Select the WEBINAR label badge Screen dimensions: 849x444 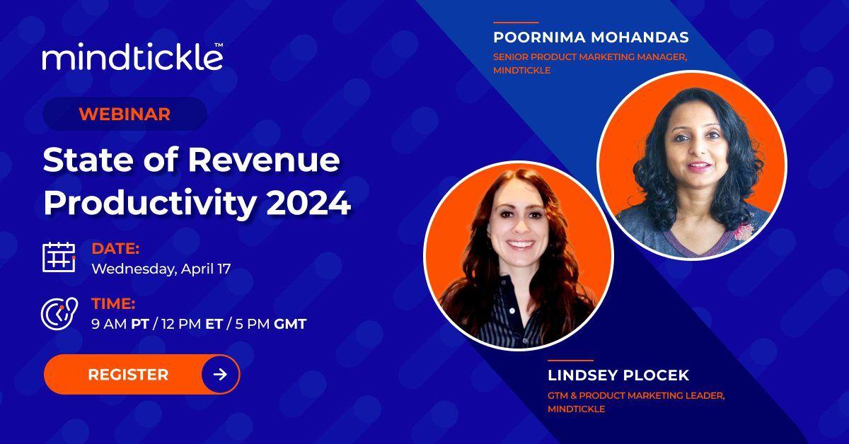pyautogui.click(x=125, y=114)
